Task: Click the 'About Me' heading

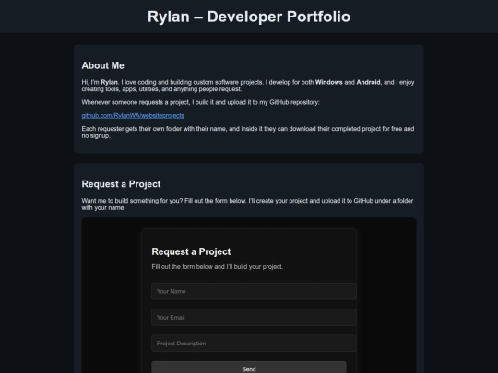Action: (x=103, y=65)
